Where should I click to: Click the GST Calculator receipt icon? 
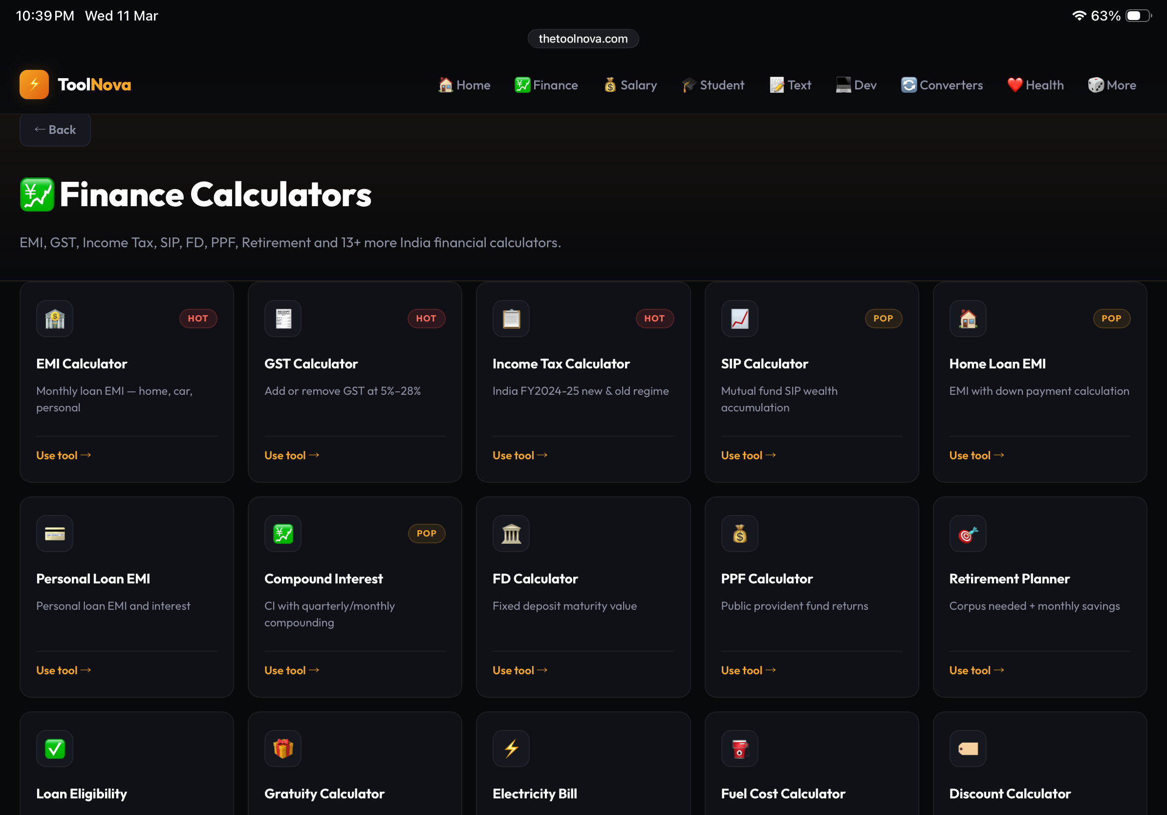(x=282, y=319)
